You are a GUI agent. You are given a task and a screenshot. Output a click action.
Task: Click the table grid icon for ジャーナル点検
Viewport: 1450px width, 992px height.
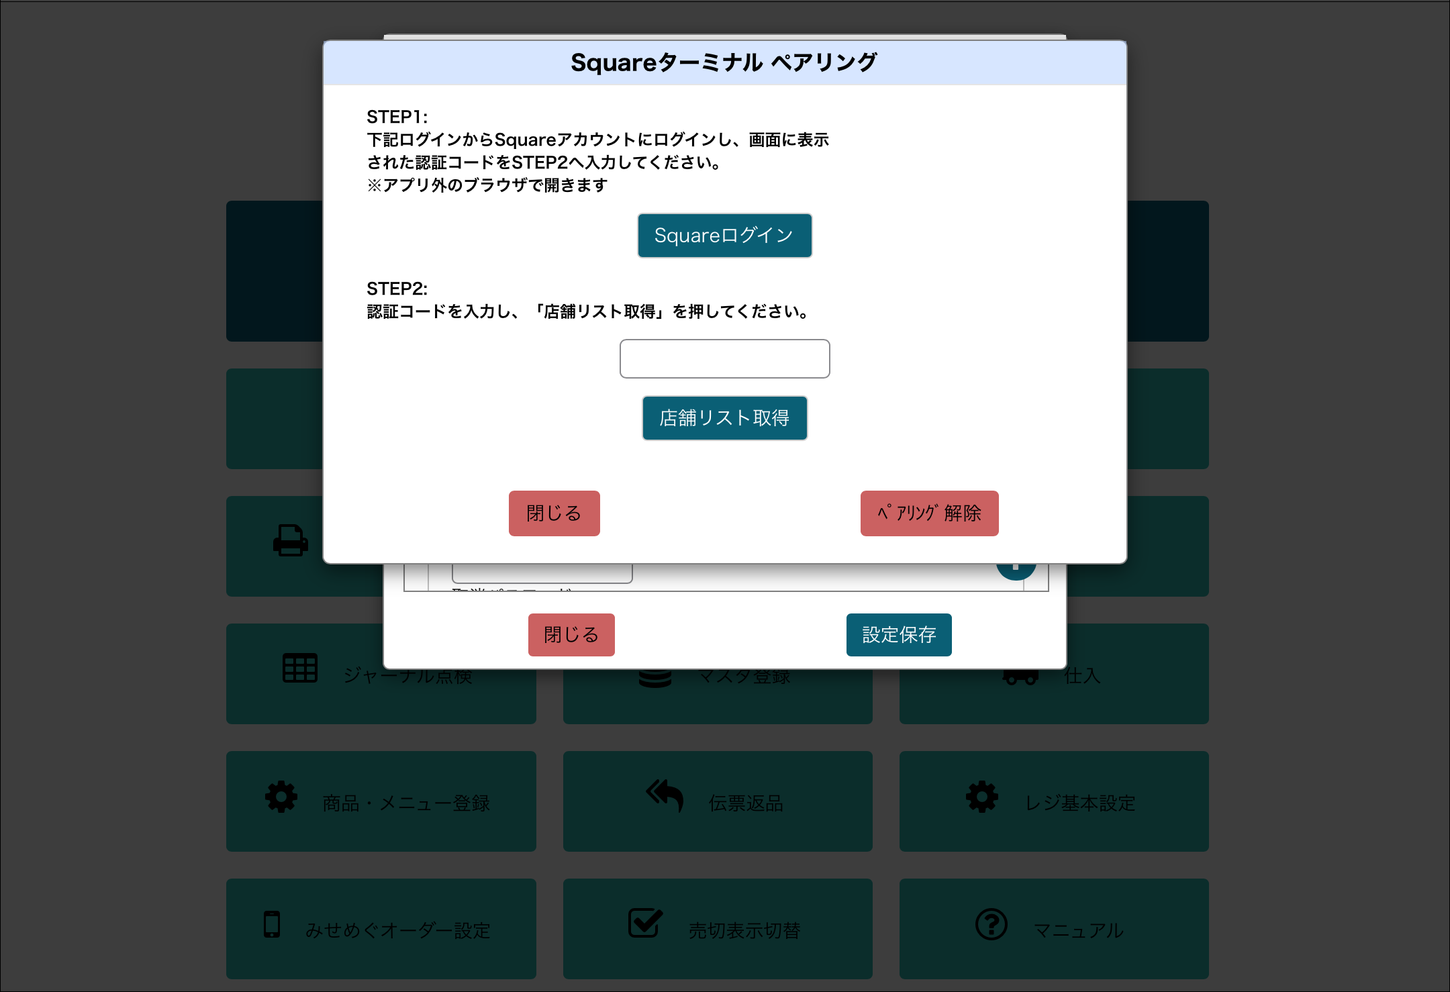pos(299,668)
